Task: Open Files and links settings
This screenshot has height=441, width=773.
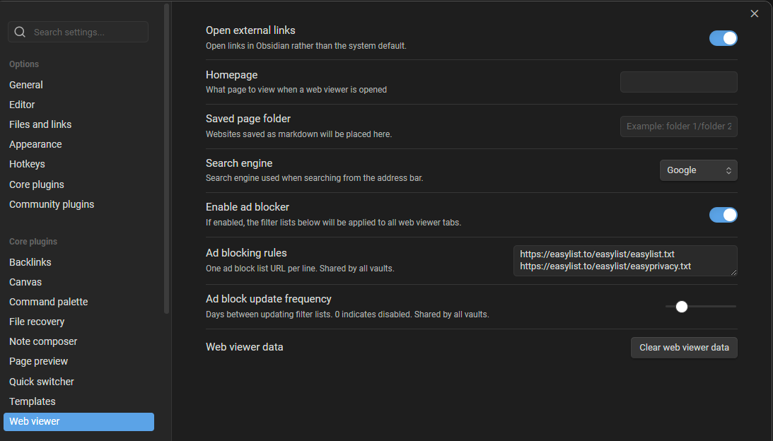Action: (40, 124)
